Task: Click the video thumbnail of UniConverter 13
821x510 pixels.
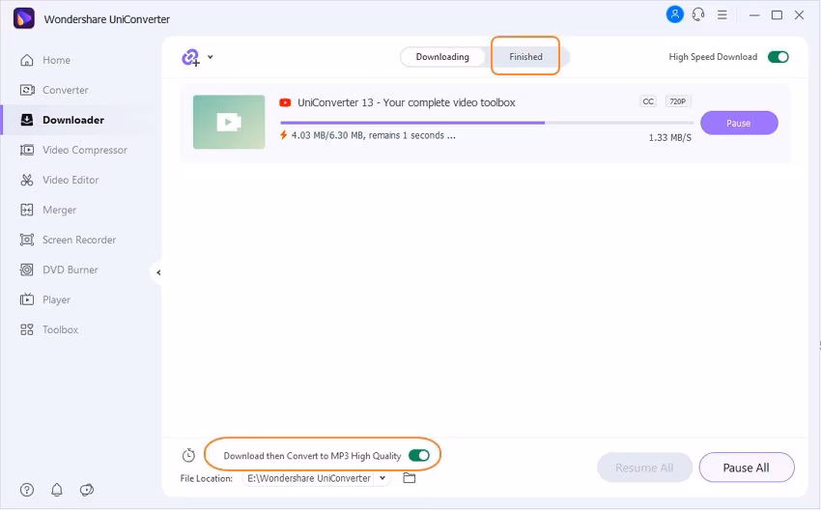Action: pyautogui.click(x=229, y=122)
